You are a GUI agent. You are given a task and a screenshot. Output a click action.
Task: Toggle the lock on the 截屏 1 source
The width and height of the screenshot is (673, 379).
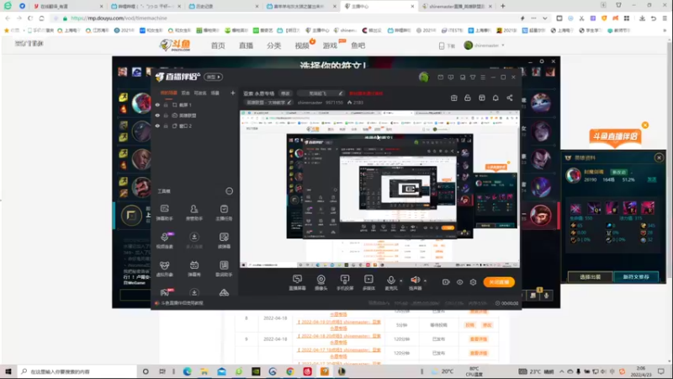click(x=166, y=104)
